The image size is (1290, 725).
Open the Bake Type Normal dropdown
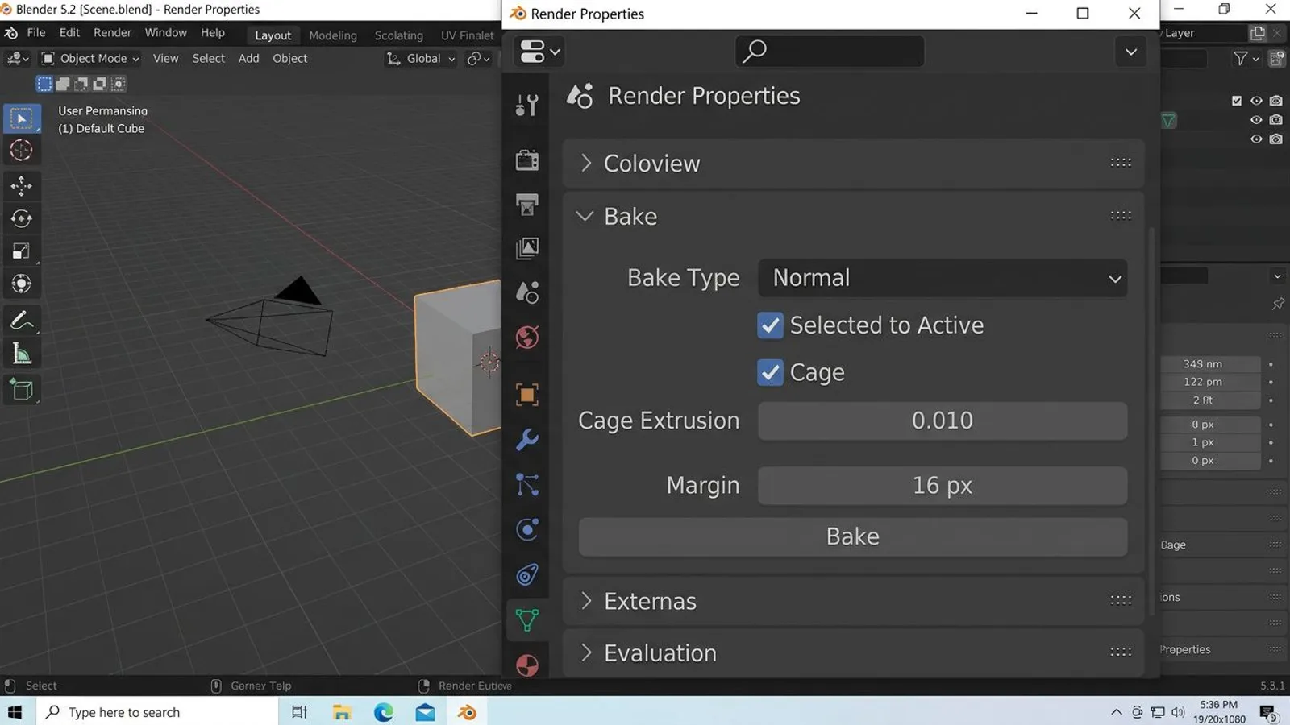point(943,278)
